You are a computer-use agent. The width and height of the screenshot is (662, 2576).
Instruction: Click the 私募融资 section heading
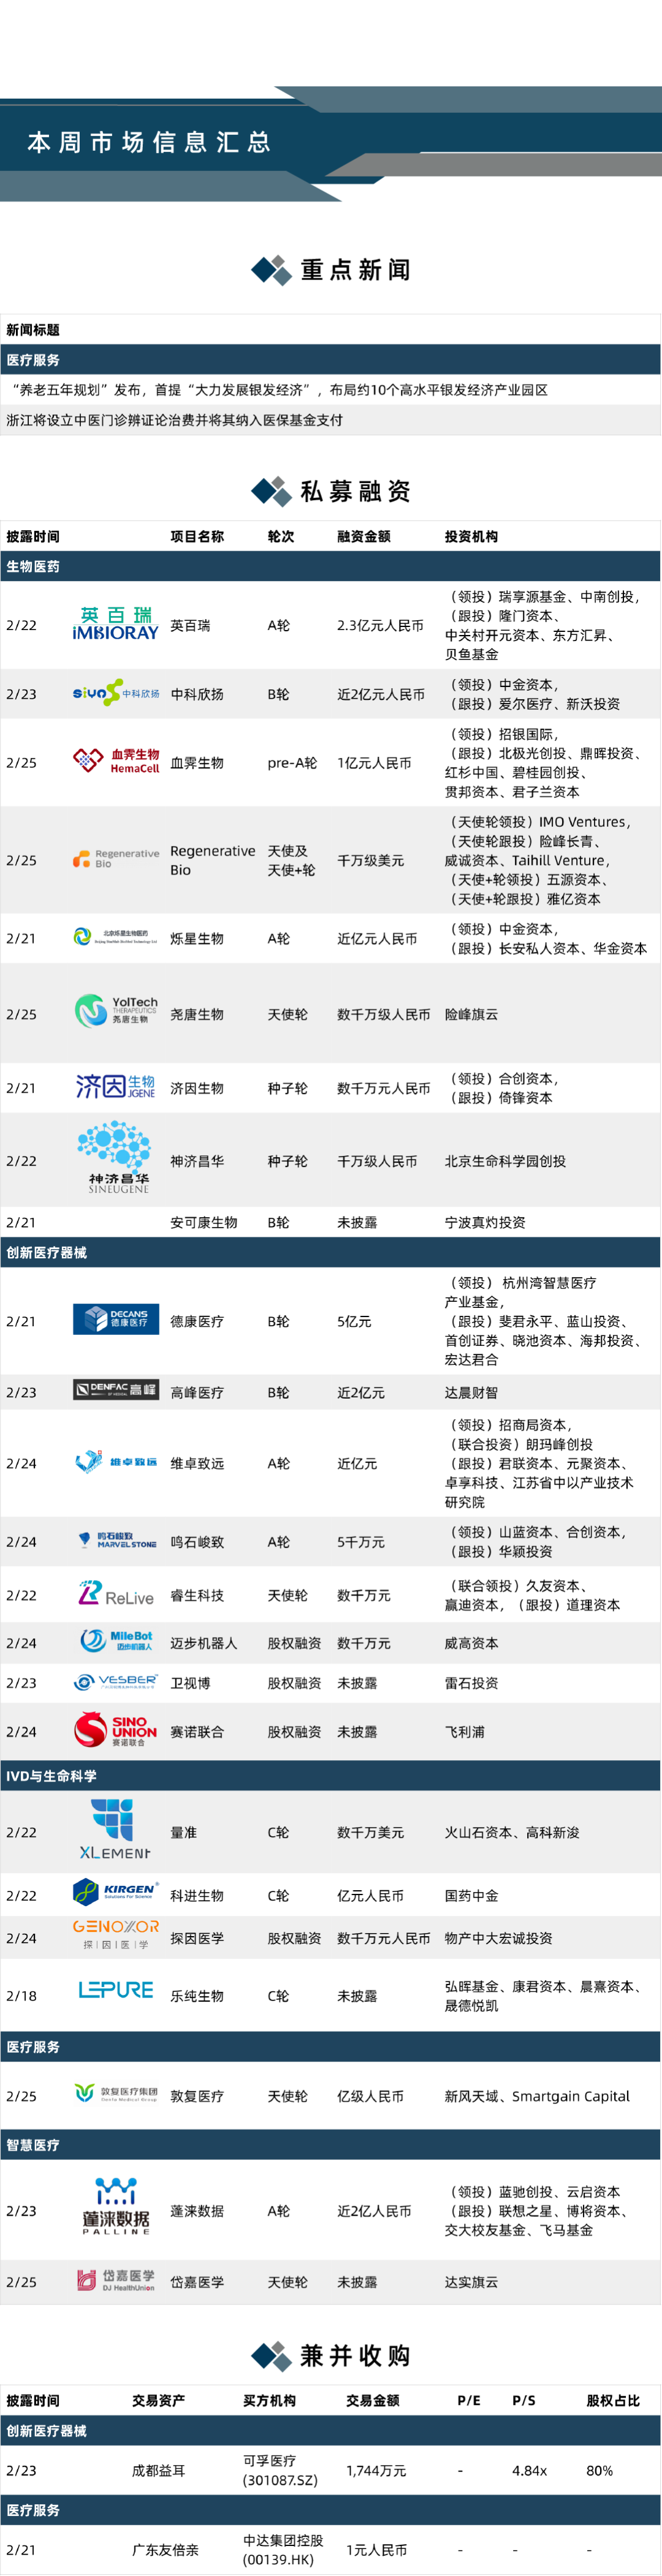point(355,491)
